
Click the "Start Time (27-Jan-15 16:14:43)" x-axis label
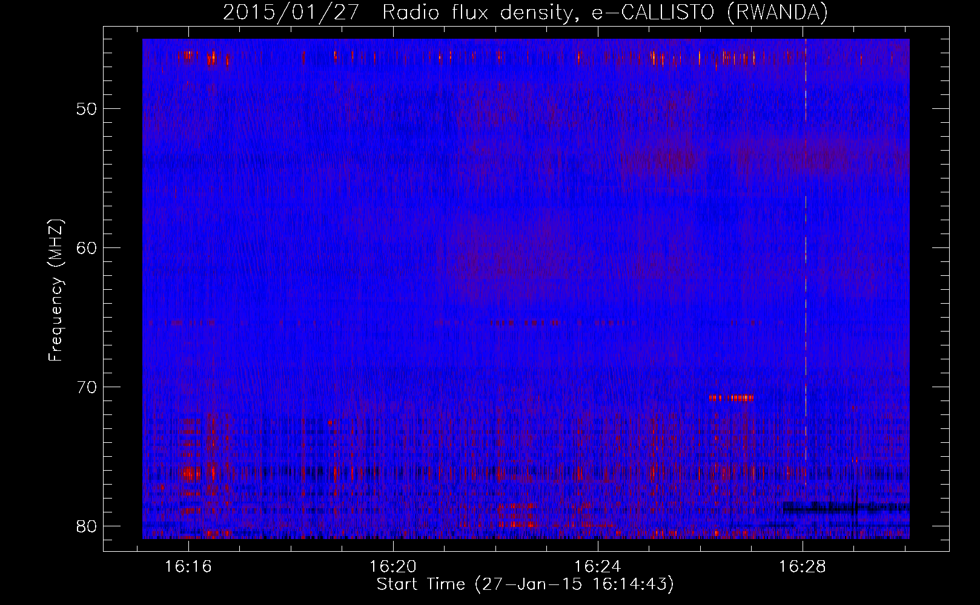[x=525, y=584]
